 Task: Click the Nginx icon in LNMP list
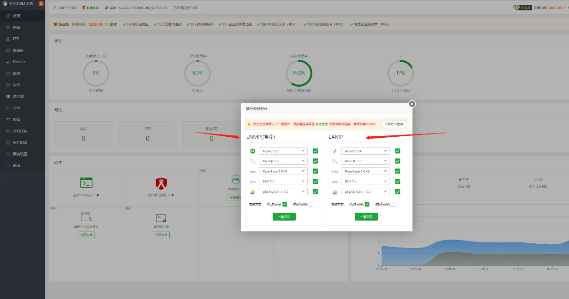252,151
